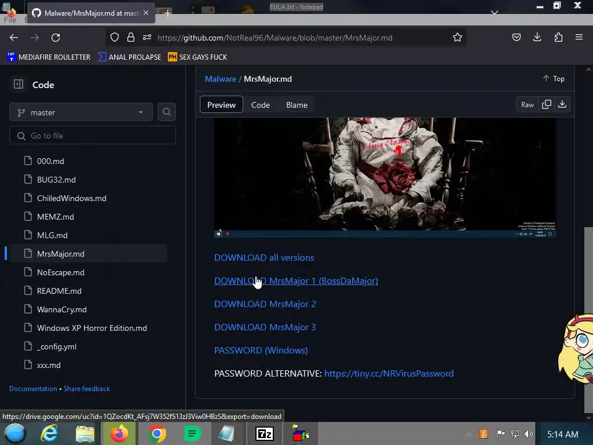Viewport: 593px width, 445px height.
Task: Close the MrsMajor.md browser tab
Action: pos(146,13)
